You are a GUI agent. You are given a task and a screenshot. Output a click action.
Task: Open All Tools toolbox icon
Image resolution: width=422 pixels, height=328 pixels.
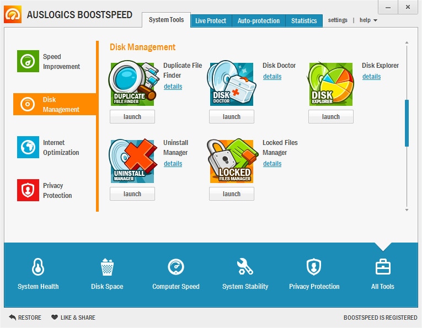point(383,267)
